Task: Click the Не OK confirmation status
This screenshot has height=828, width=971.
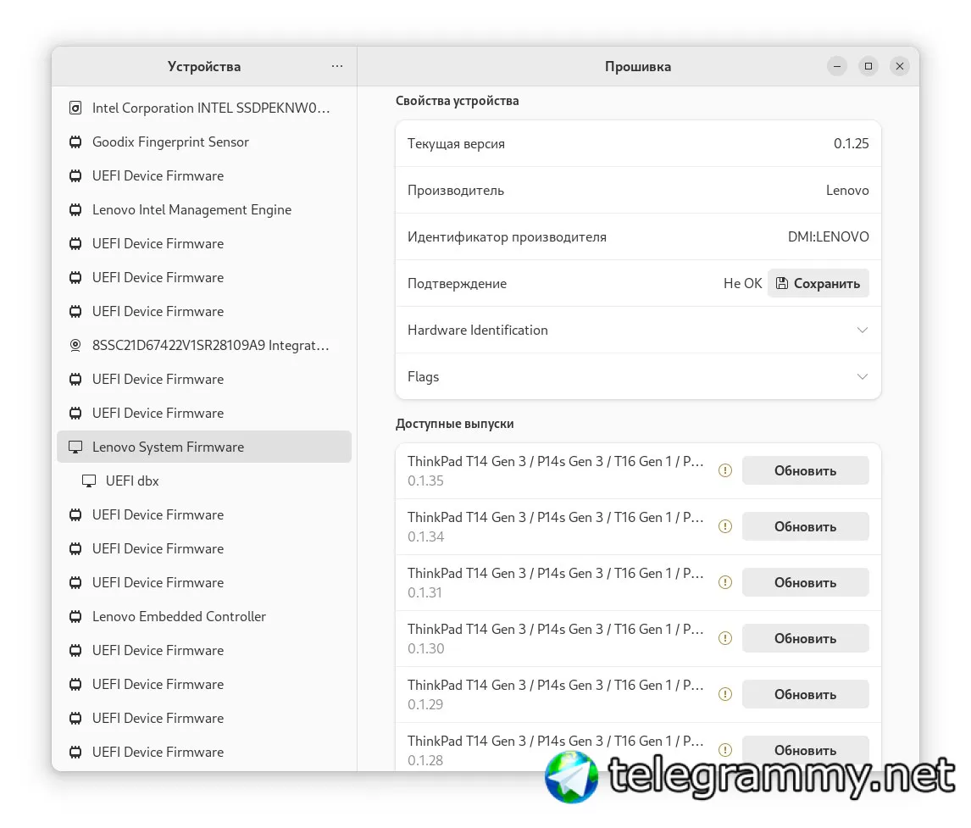Action: [742, 283]
